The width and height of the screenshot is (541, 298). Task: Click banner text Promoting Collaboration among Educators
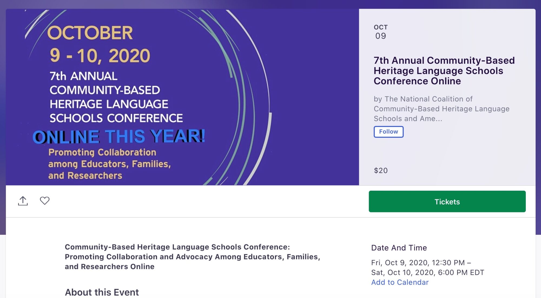point(110,164)
